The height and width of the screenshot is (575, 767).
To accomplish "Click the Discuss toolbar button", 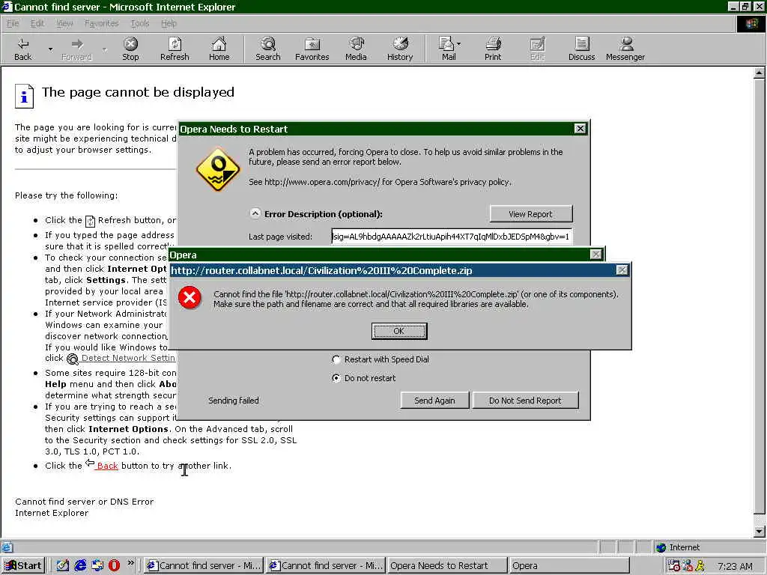I will pos(581,49).
